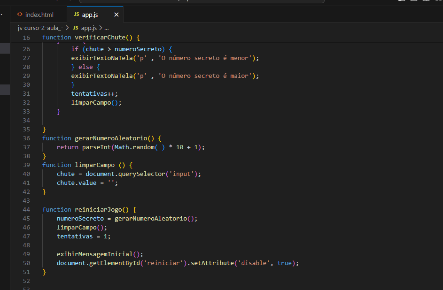Click the HTML file icon on index.html tab
Image resolution: width=443 pixels, height=290 pixels.
(20, 15)
